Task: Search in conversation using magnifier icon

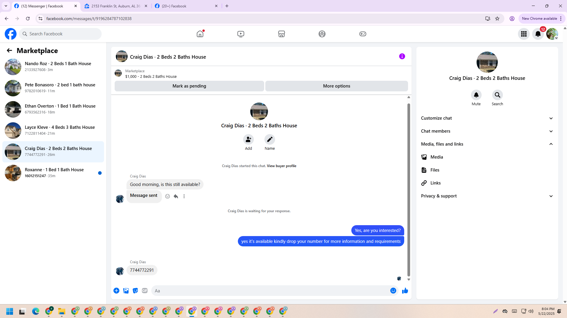Action: (498, 95)
